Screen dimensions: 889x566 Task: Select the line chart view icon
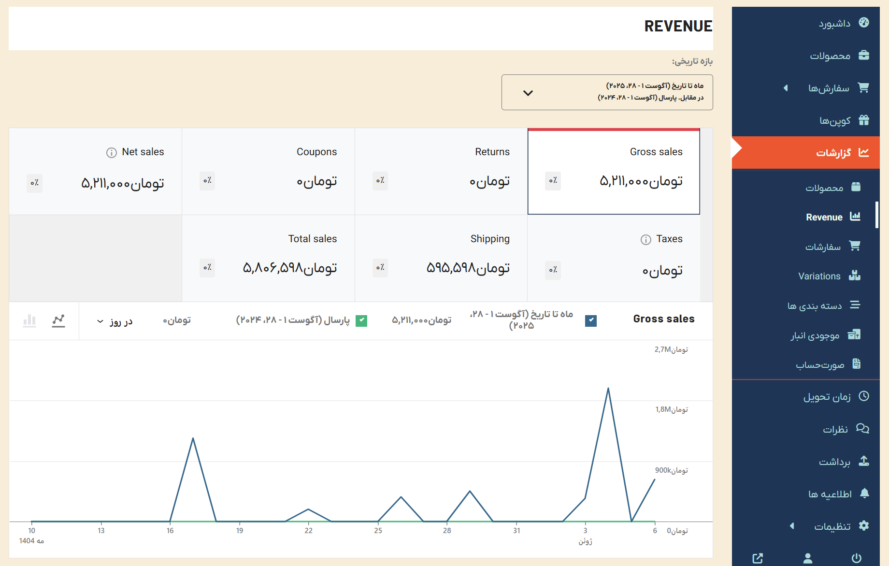[x=58, y=321]
